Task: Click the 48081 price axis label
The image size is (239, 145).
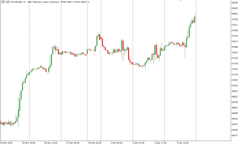Action: [x=235, y=14]
